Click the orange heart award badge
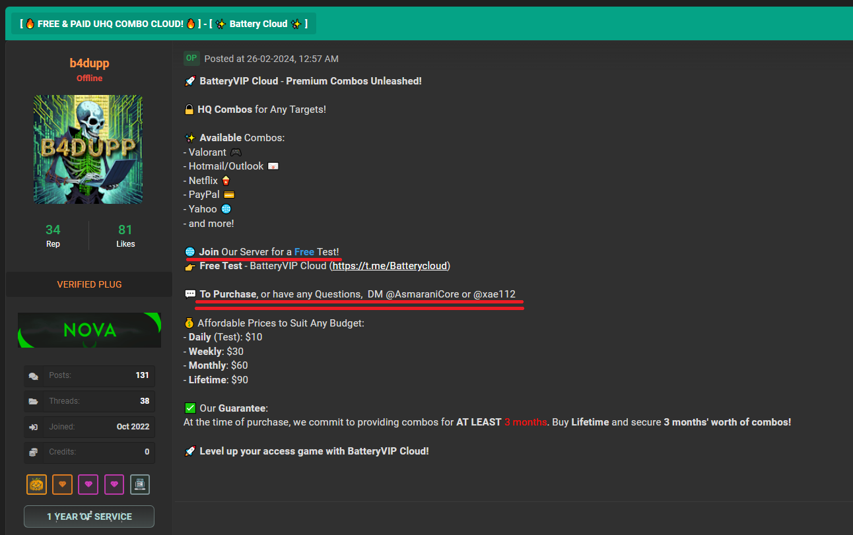Screen dimensions: 853x535 (62, 484)
